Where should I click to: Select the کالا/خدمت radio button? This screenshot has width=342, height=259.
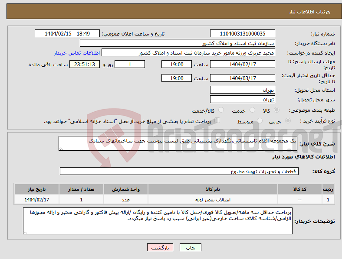pyautogui.click(x=221, y=110)
